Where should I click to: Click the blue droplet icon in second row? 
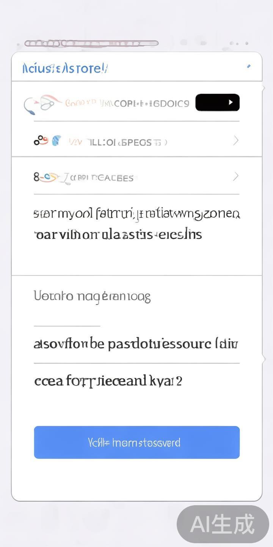point(56,141)
